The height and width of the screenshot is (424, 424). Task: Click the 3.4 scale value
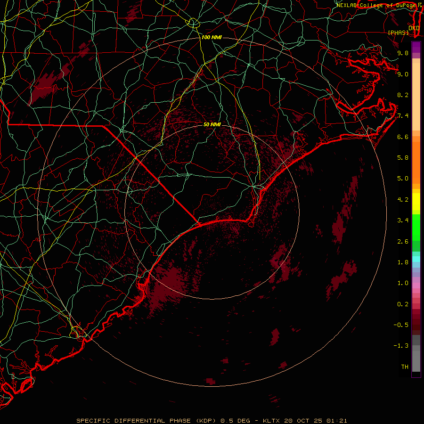pyautogui.click(x=403, y=220)
